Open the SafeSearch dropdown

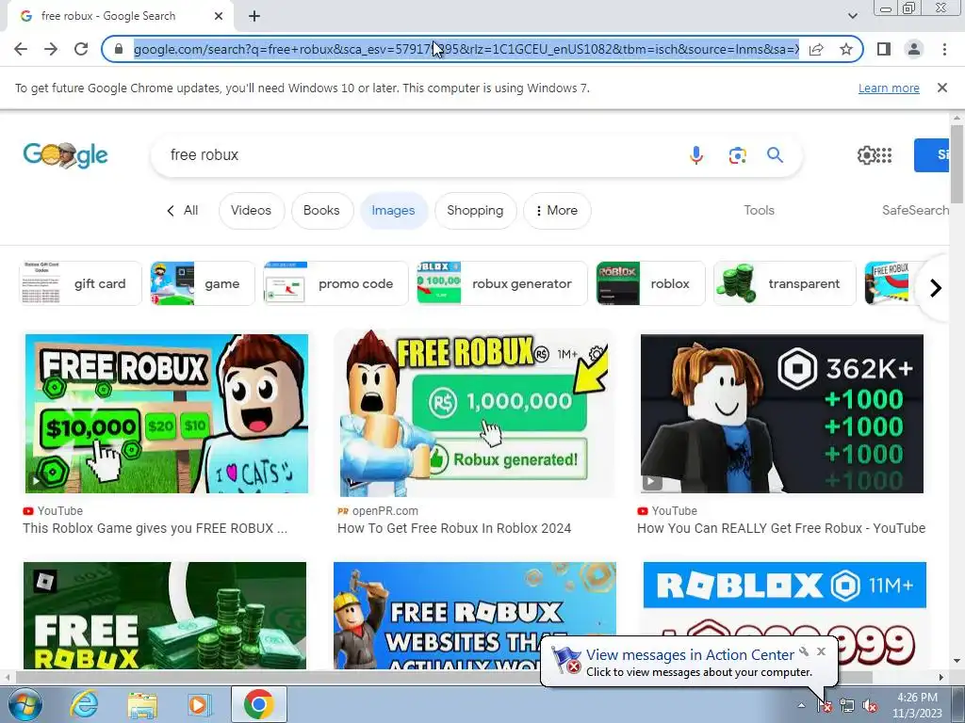tap(915, 210)
